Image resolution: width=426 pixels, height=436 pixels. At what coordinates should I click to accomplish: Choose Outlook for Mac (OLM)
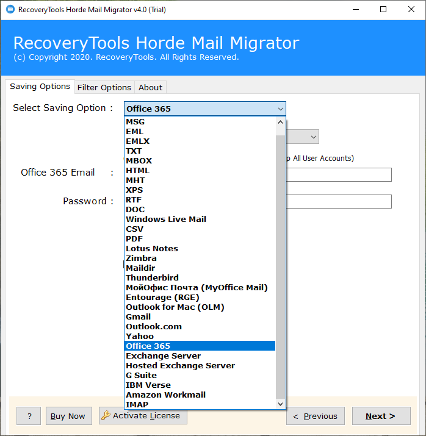coord(200,307)
